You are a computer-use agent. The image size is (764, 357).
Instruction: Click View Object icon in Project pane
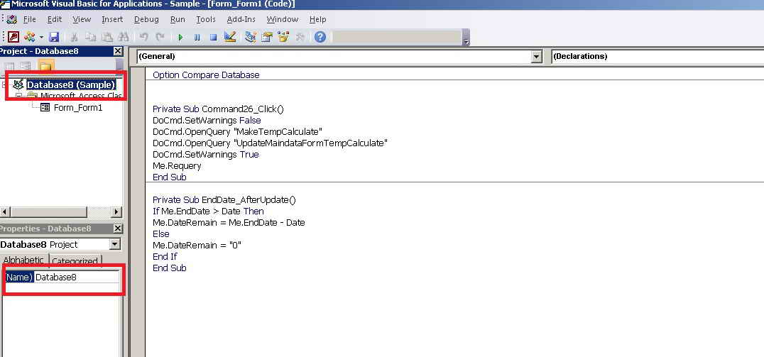coord(26,66)
